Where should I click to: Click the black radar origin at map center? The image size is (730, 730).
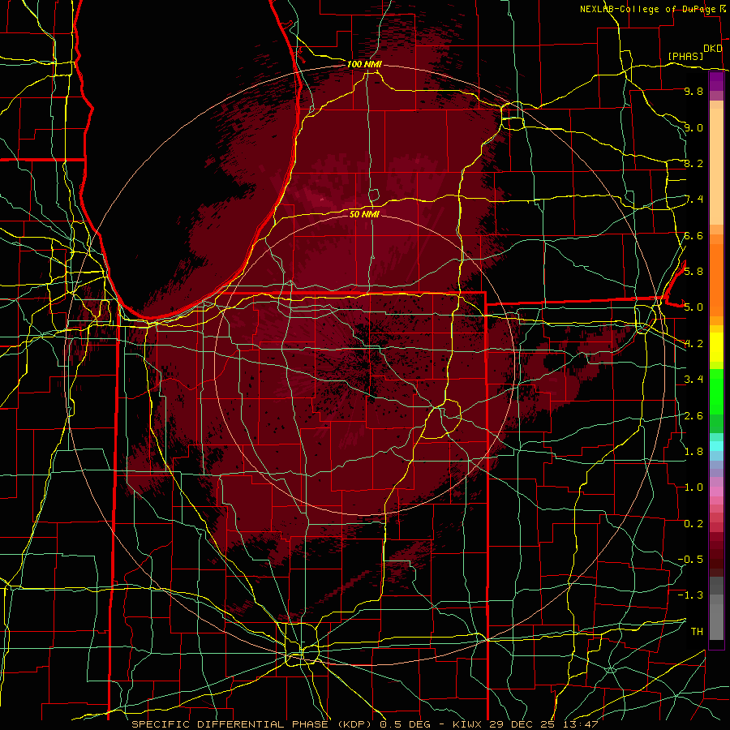[364, 364]
